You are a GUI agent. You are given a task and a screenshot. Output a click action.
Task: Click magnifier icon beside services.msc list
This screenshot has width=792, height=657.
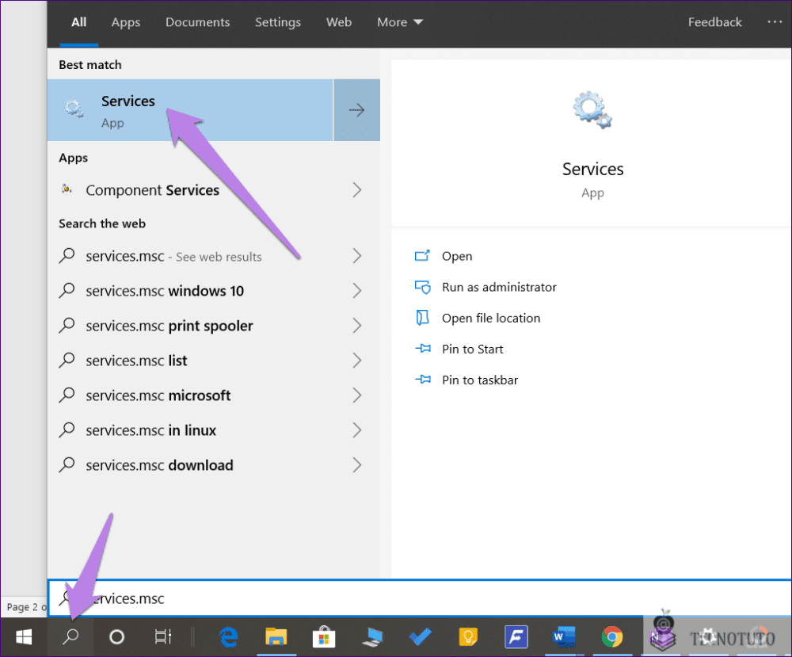(x=67, y=361)
